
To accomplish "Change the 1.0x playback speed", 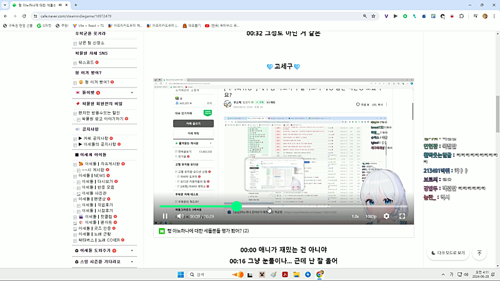I will pos(355,216).
